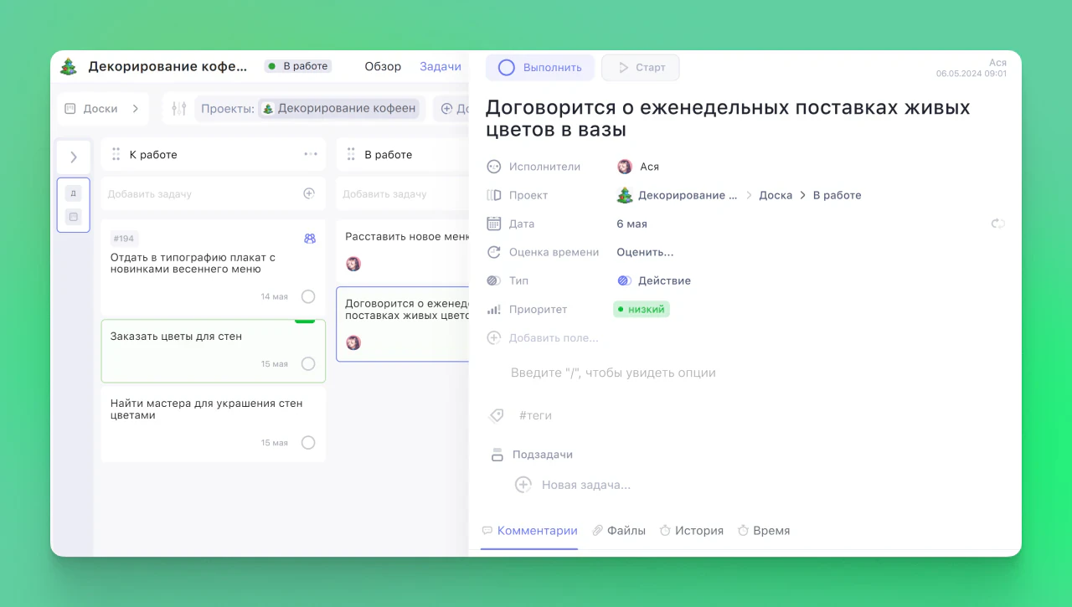Screen dimensions: 1072x607
Task: Open the Доски view selector
Action: click(103, 109)
